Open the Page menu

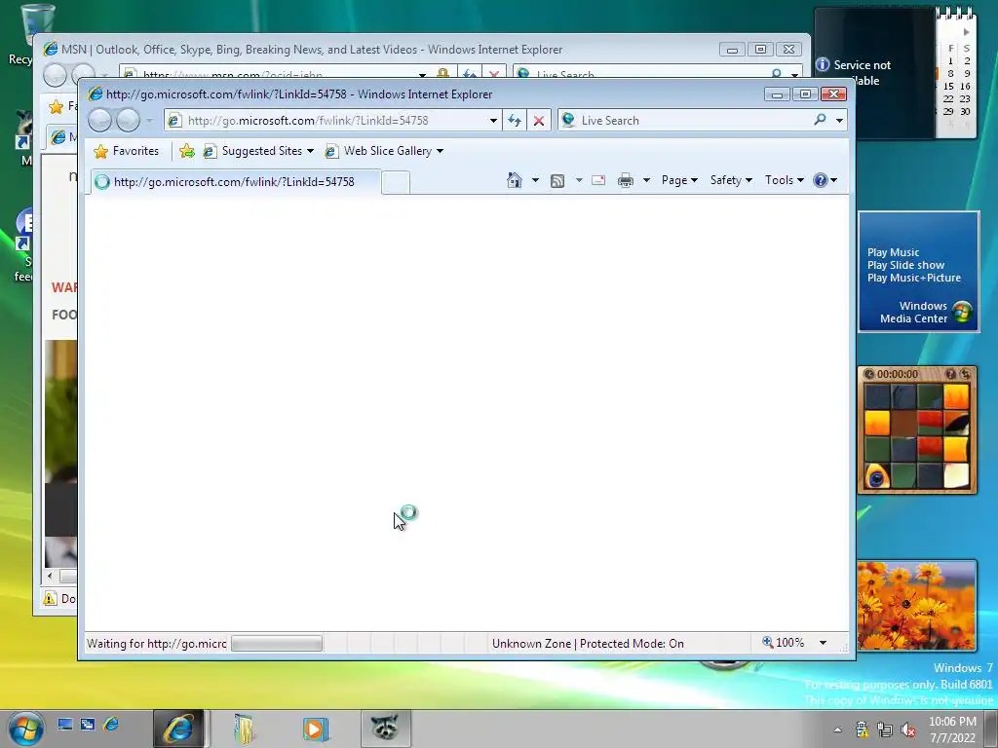point(679,180)
